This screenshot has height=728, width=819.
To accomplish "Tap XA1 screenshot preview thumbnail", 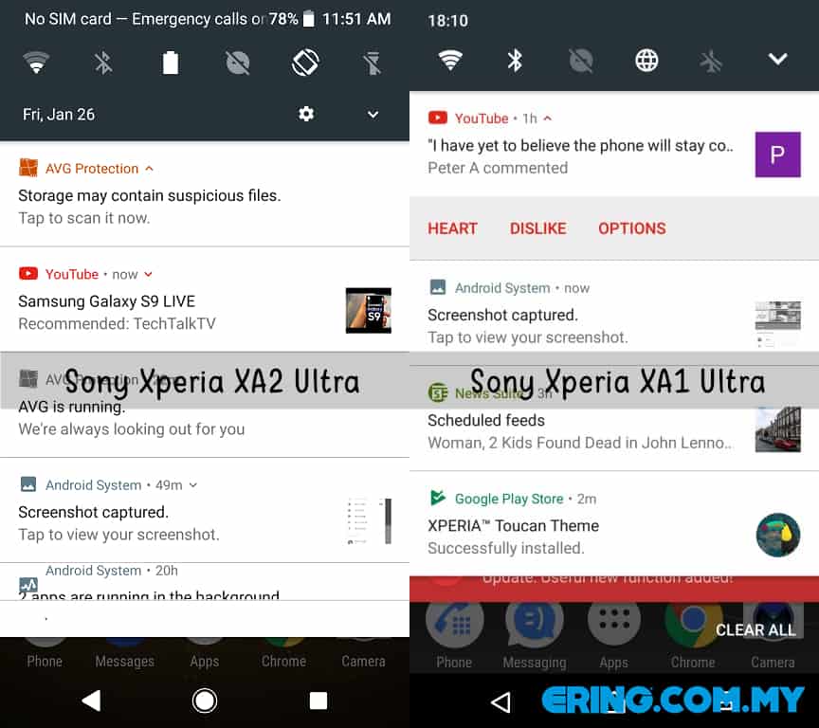I will pos(777,324).
